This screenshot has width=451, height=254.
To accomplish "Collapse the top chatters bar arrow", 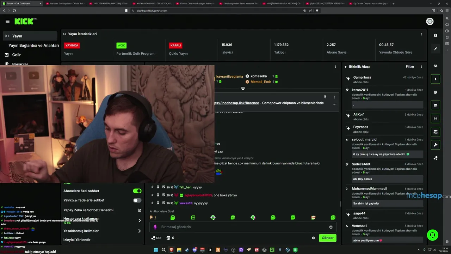I will (243, 89).
